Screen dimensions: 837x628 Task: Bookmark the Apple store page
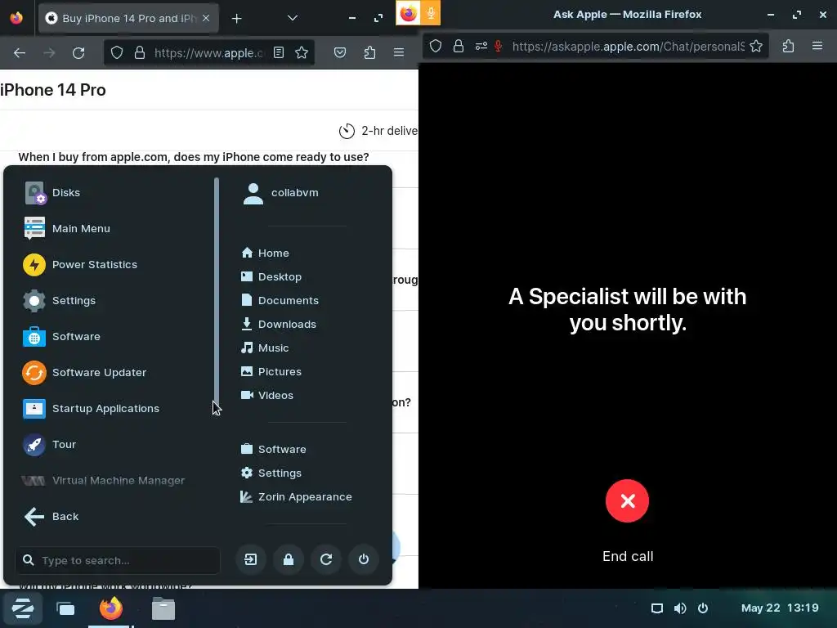pyautogui.click(x=302, y=52)
